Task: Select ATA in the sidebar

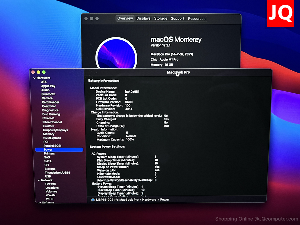Action: [44, 82]
